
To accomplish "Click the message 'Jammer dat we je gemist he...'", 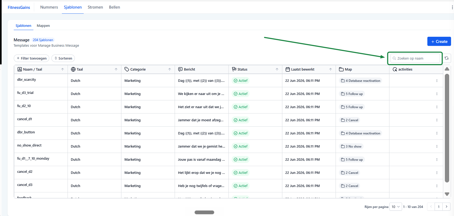I will 202,146.
